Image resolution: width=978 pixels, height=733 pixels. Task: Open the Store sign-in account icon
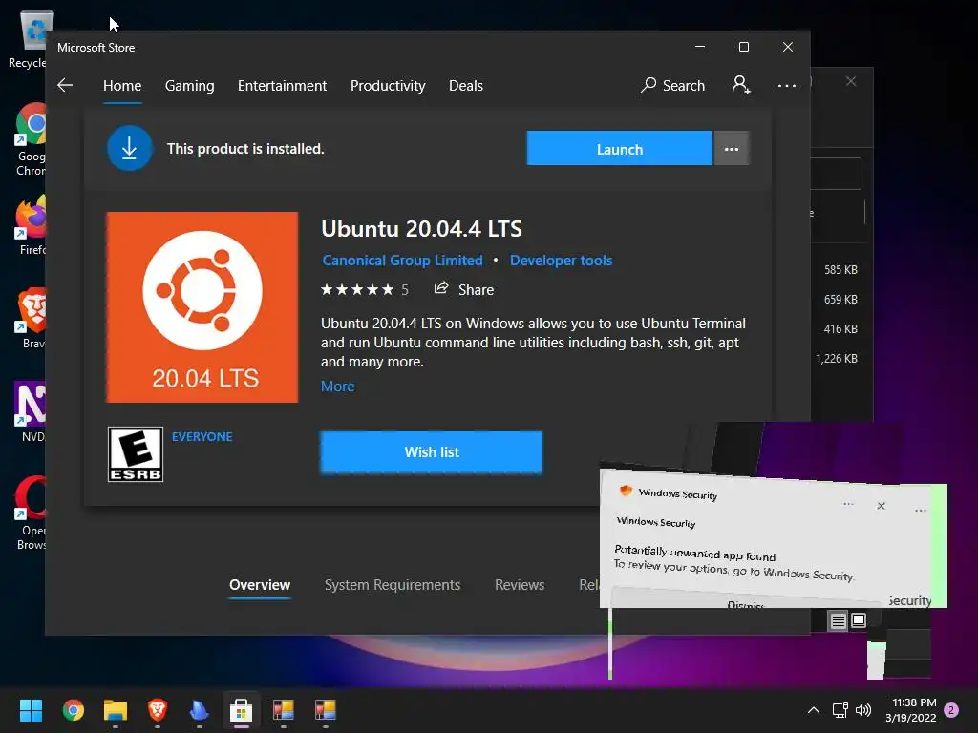point(741,85)
